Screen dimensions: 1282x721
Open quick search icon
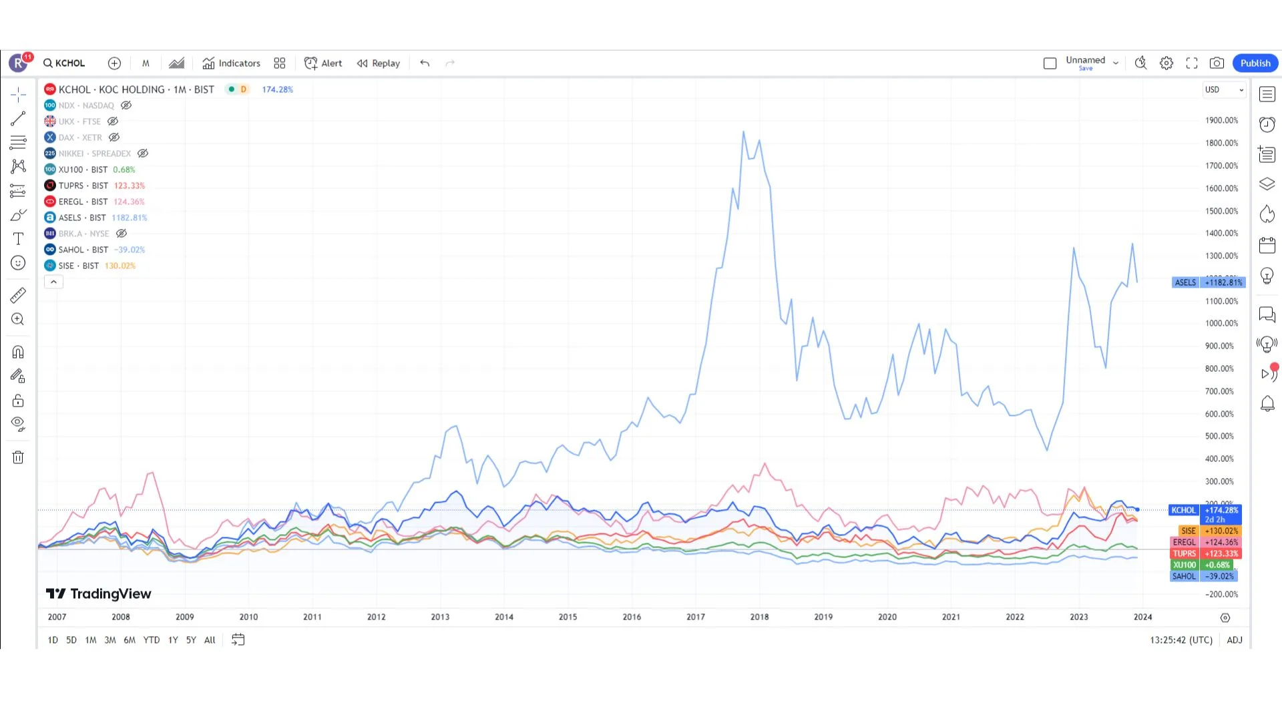[1140, 63]
